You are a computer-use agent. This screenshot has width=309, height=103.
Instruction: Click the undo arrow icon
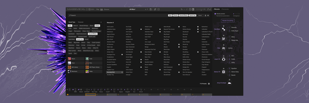(182, 9)
